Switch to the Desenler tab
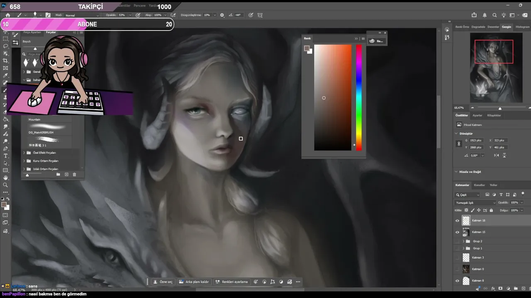Image resolution: width=531 pixels, height=298 pixels. pyautogui.click(x=493, y=27)
